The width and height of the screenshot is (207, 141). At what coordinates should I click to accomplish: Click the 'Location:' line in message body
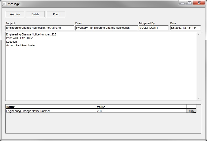12,42
